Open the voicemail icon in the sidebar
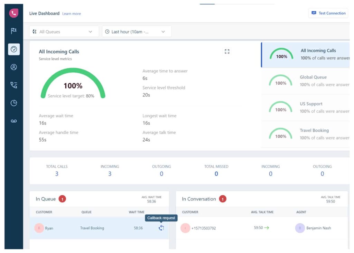 click(x=13, y=121)
